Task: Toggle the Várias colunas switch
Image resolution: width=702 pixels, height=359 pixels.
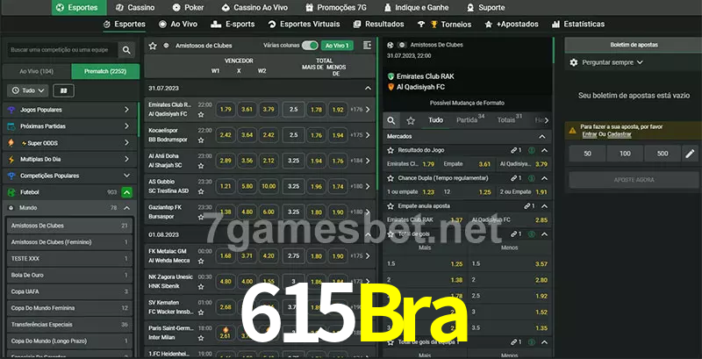Action: tap(310, 46)
